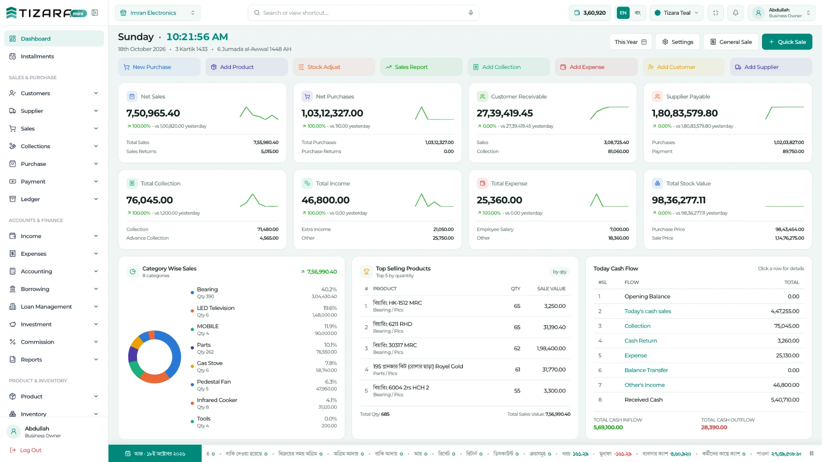The image size is (822, 462).
Task: Click the Add Expense shortcut
Action: point(596,67)
